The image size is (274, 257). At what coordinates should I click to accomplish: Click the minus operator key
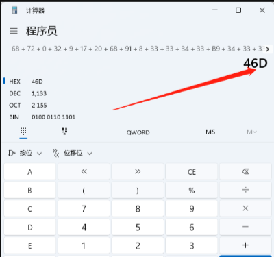pos(245,227)
